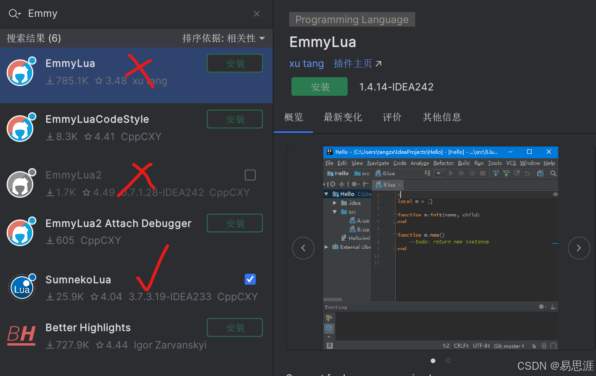Click the EmmyLua2 plugin name

[x=74, y=175]
